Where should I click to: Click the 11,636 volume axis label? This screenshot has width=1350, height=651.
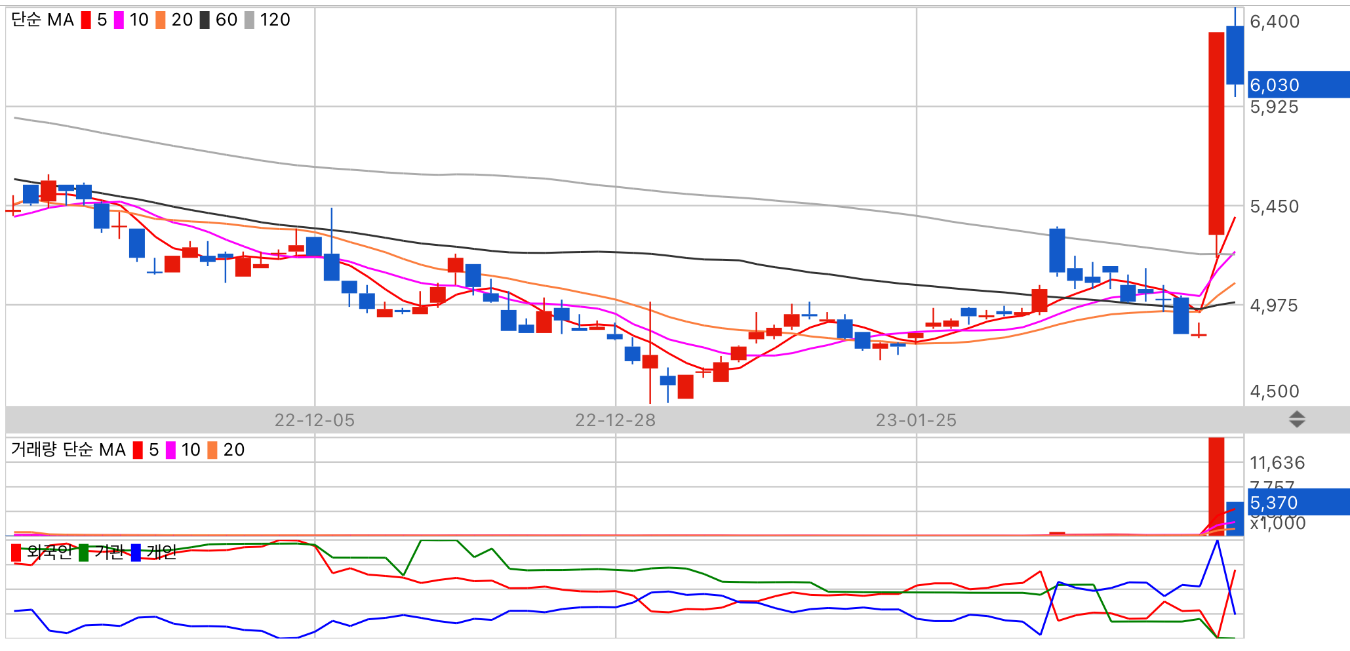tap(1277, 463)
